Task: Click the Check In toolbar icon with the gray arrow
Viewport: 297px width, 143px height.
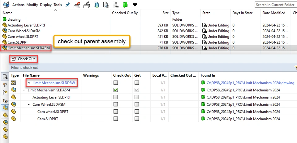Action: pyautogui.click(x=87, y=5)
